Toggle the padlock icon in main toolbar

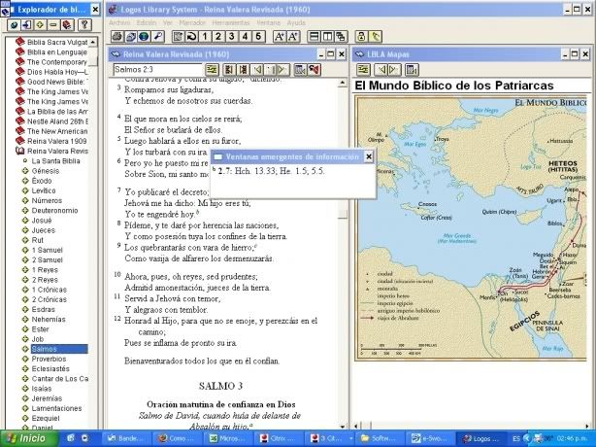pos(361,37)
